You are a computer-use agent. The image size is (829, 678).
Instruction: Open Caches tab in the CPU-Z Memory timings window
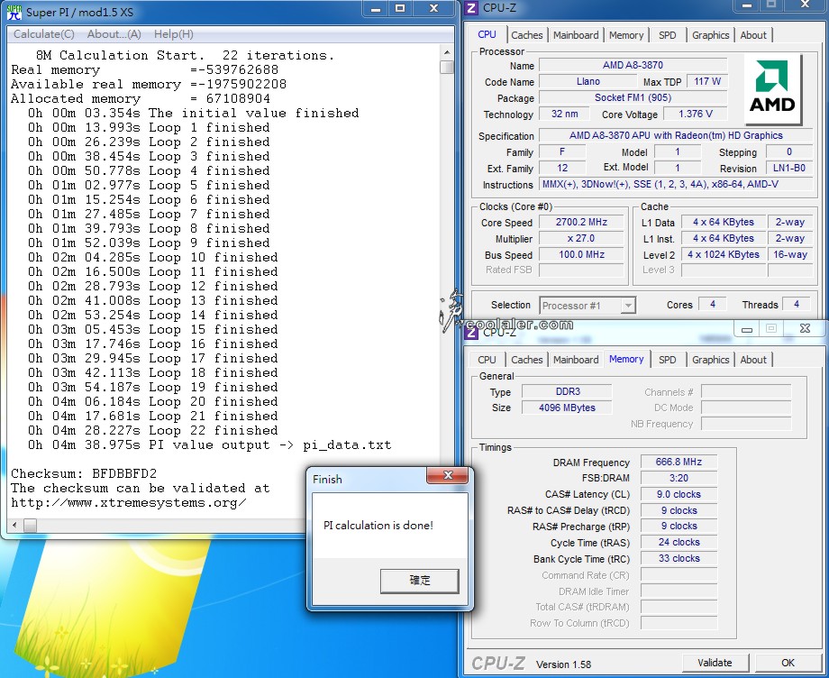point(526,360)
